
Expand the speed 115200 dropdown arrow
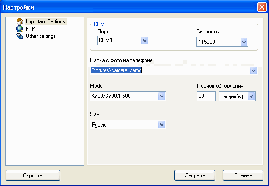[244, 42]
